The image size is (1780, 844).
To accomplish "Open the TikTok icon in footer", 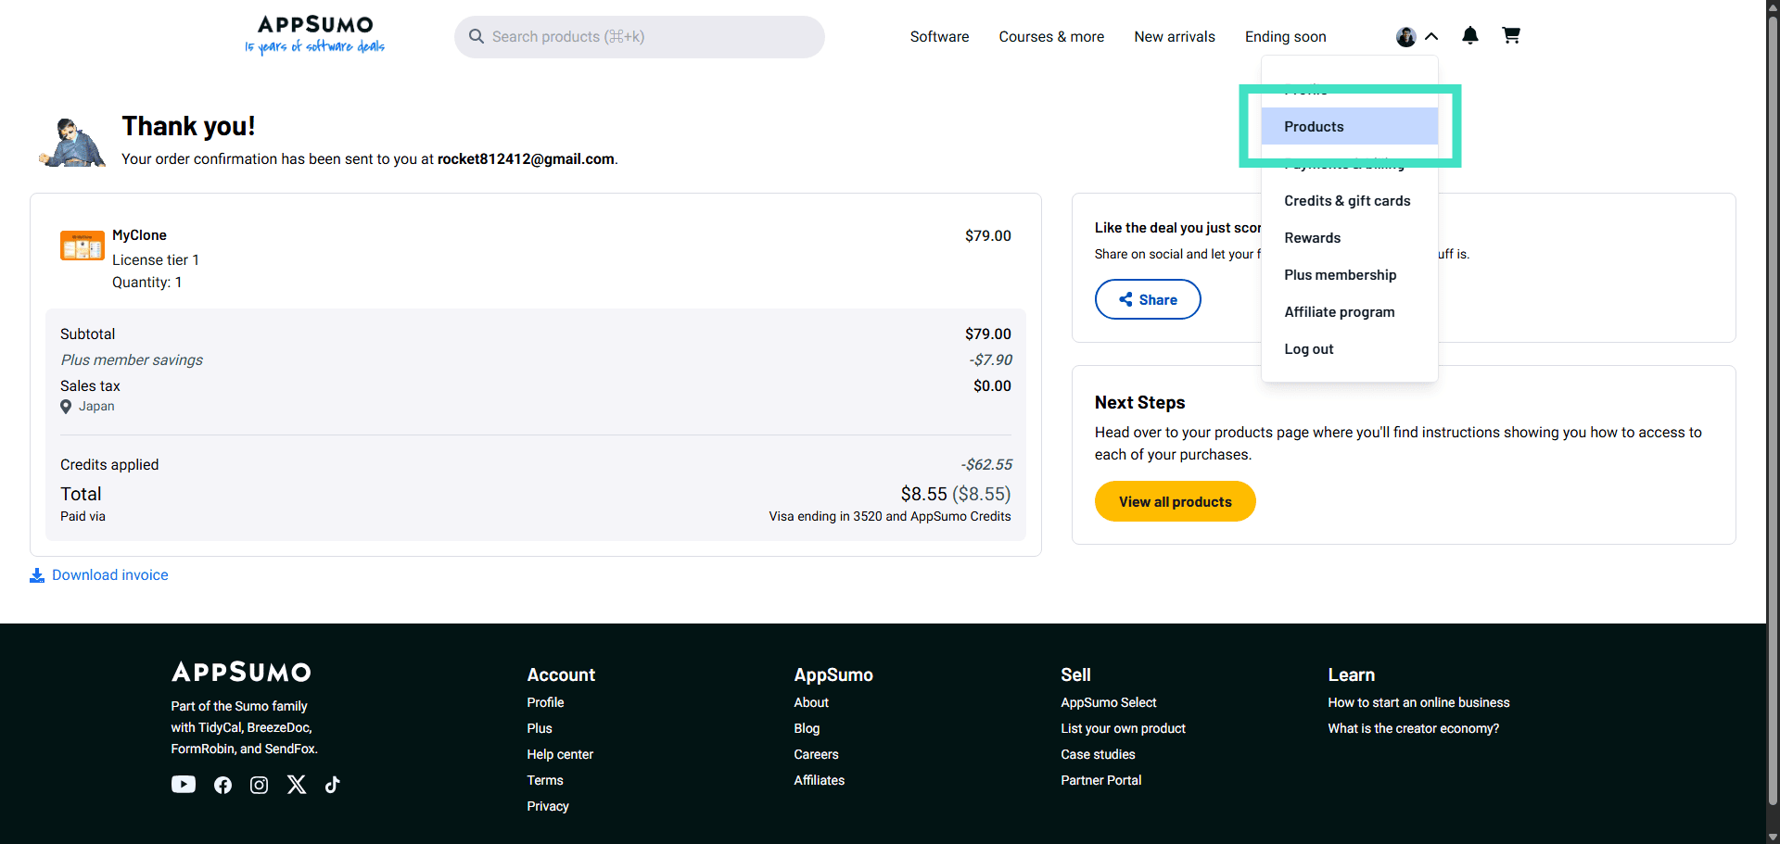I will click(333, 785).
